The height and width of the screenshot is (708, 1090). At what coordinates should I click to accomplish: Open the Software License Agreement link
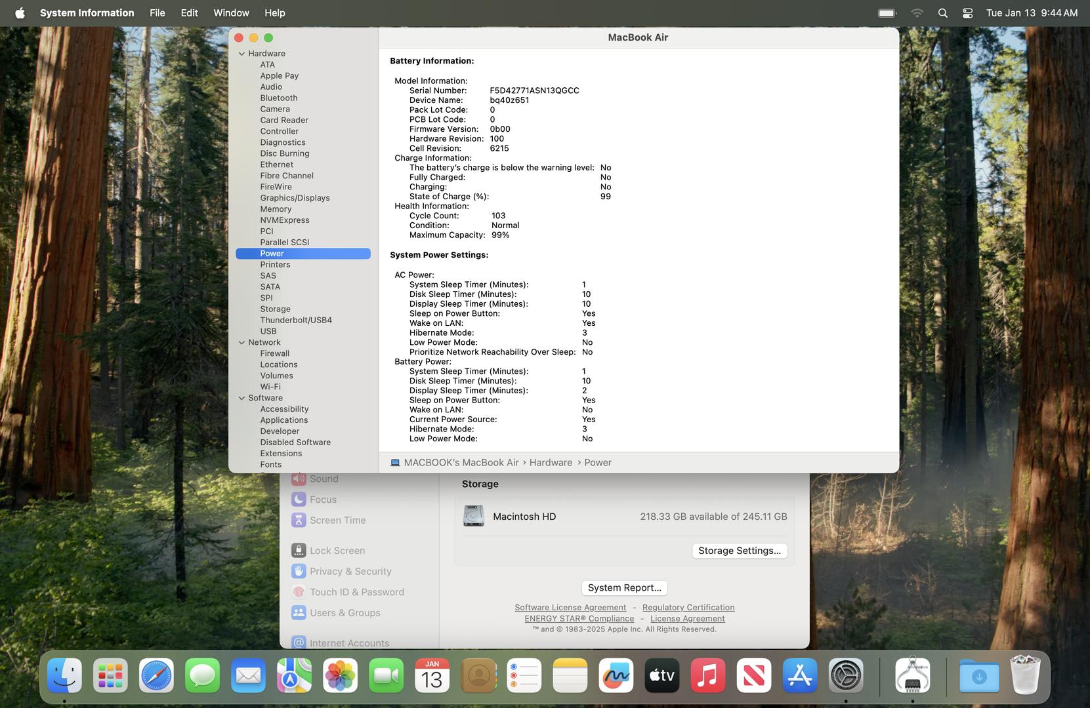click(x=570, y=608)
